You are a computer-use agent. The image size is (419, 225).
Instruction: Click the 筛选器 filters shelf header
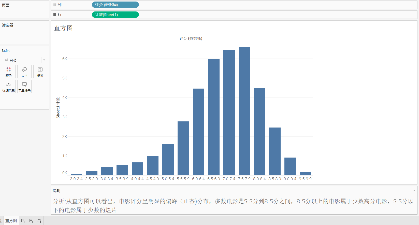tap(7, 25)
